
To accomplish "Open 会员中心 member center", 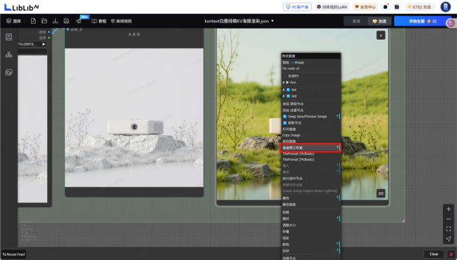I will 365,7.
